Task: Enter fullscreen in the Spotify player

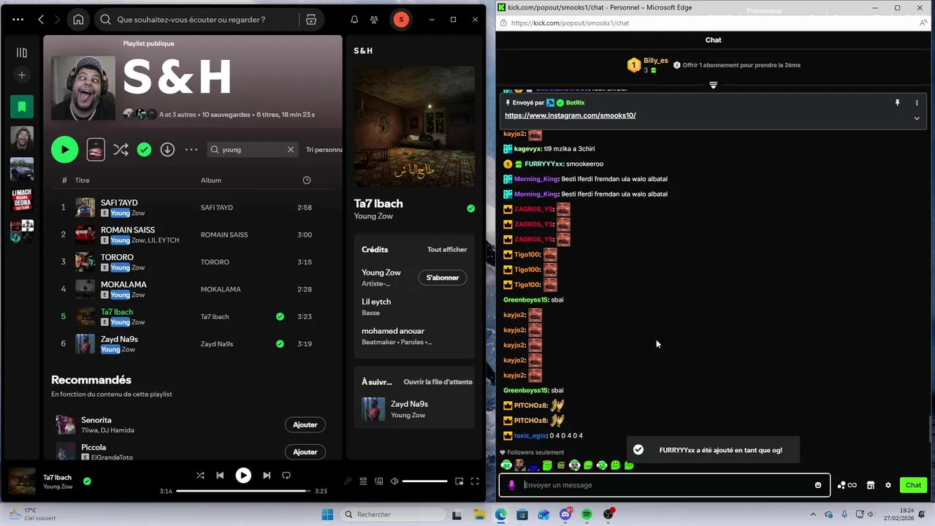Action: (475, 481)
